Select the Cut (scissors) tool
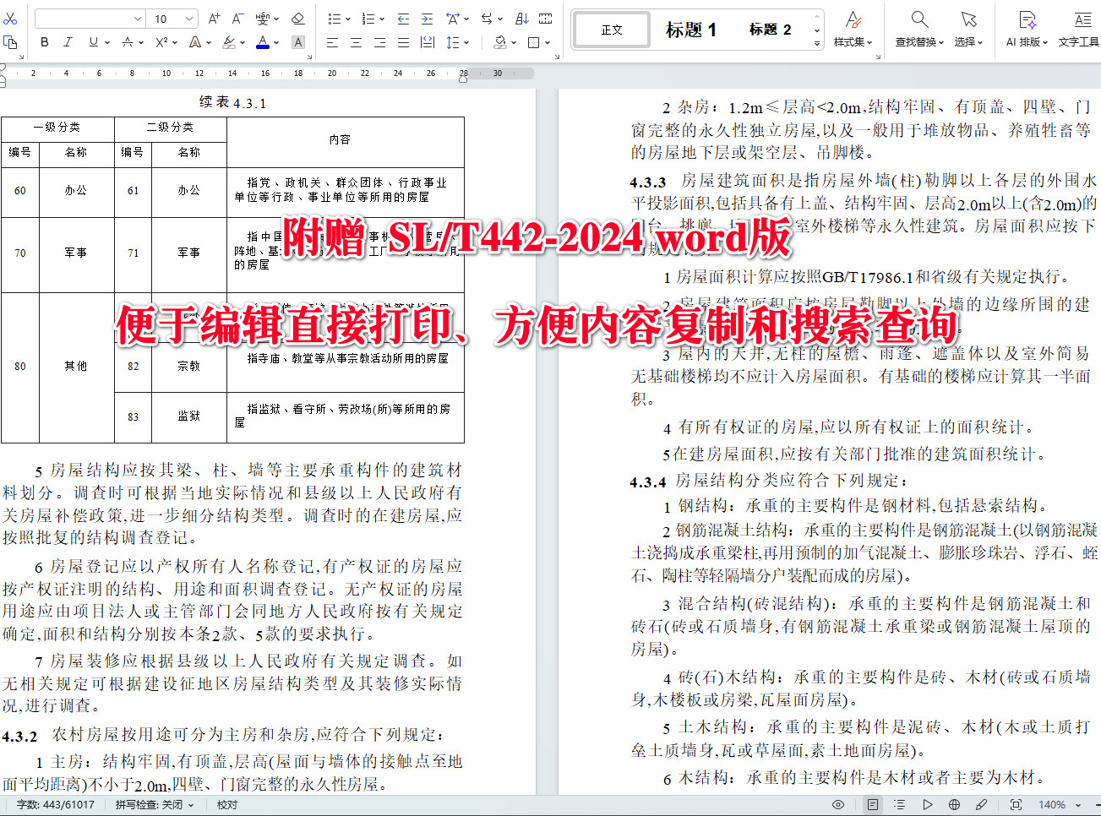The height and width of the screenshot is (816, 1101). (12, 18)
